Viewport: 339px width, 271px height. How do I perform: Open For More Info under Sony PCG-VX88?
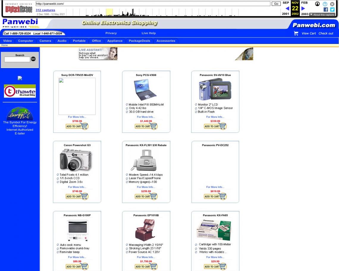(146, 117)
